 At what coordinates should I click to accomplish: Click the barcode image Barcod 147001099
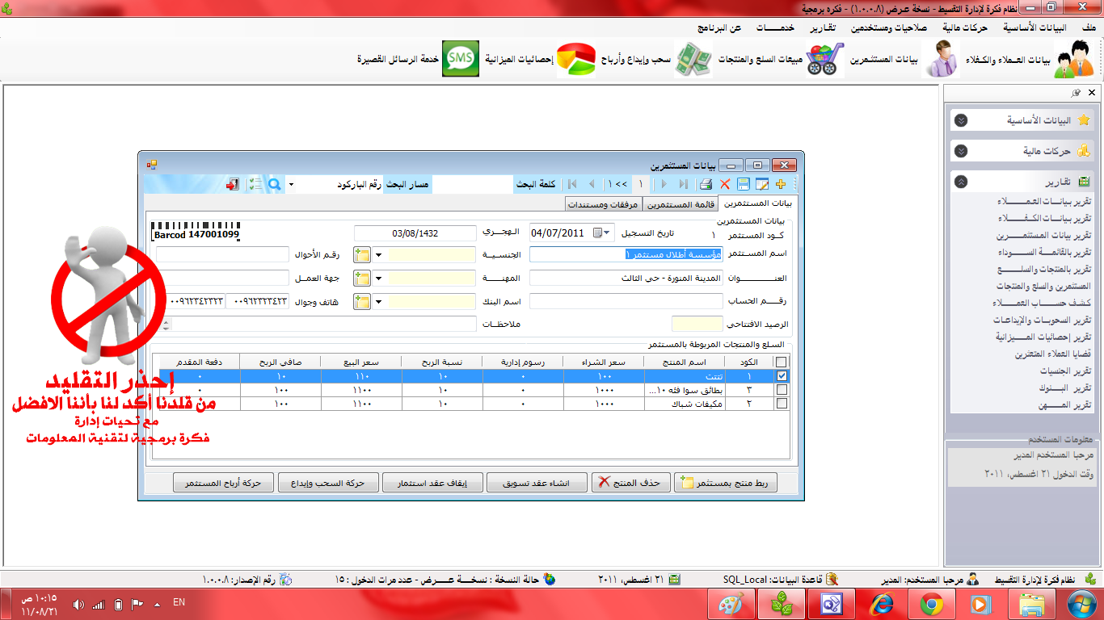pos(196,230)
